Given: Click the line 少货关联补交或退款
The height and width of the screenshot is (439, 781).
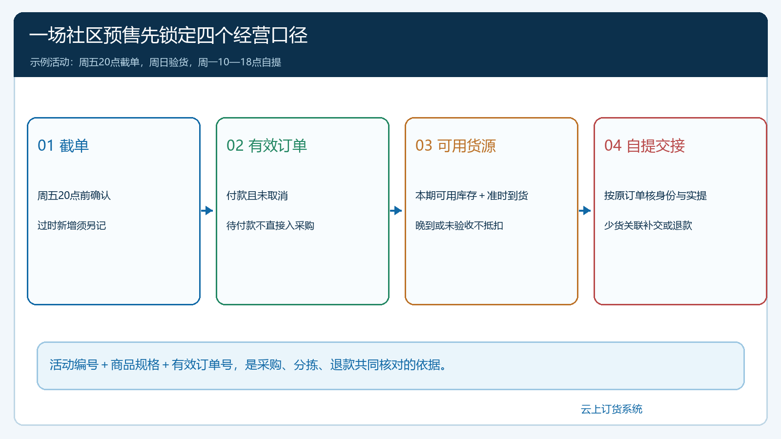Looking at the screenshot, I should point(648,225).
